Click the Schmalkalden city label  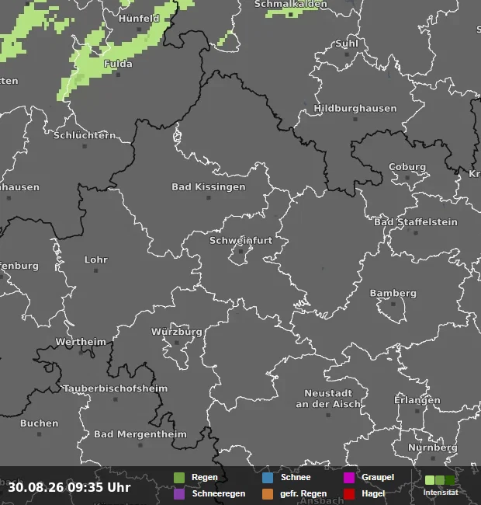pyautogui.click(x=291, y=4)
